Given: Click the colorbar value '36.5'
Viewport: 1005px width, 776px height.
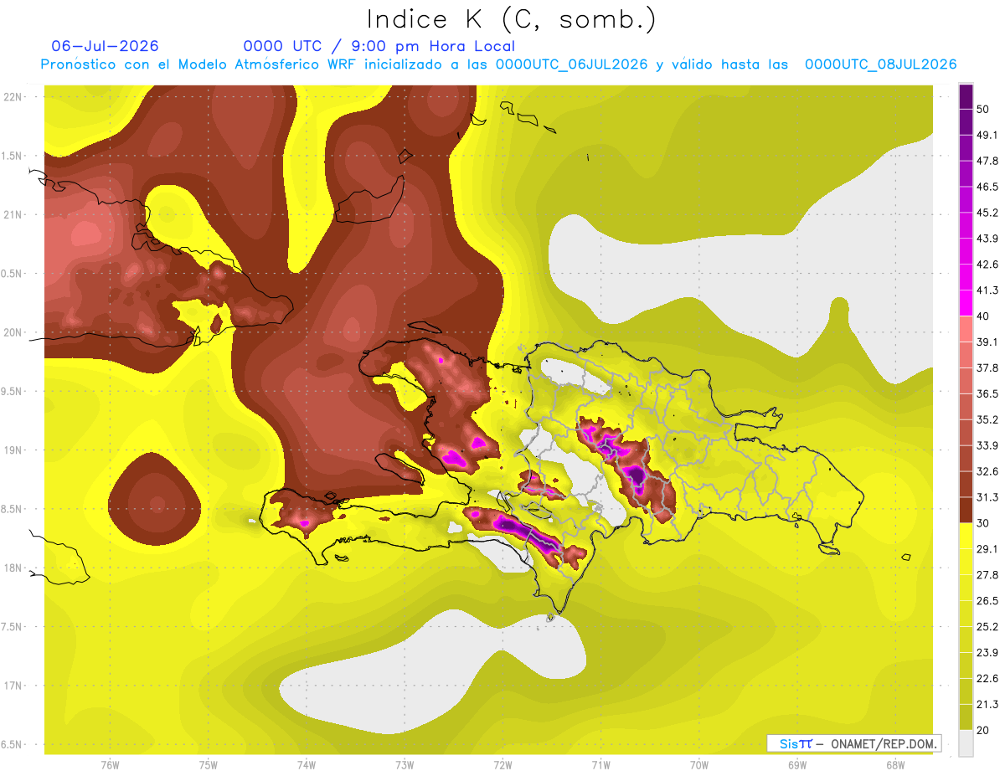Looking at the screenshot, I should click(x=987, y=393).
